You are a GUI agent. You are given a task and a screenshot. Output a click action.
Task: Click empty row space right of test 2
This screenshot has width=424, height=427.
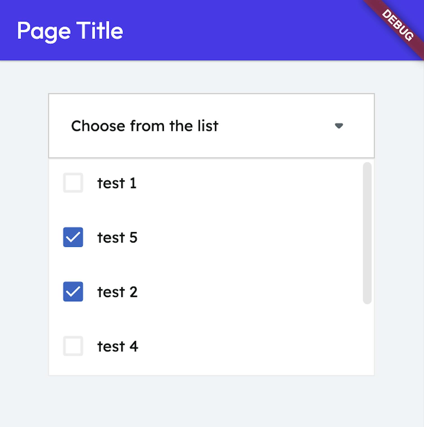[239, 292]
